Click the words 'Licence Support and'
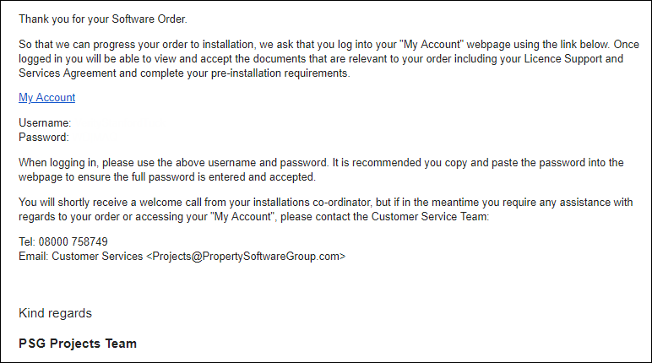The image size is (652, 363). click(573, 58)
